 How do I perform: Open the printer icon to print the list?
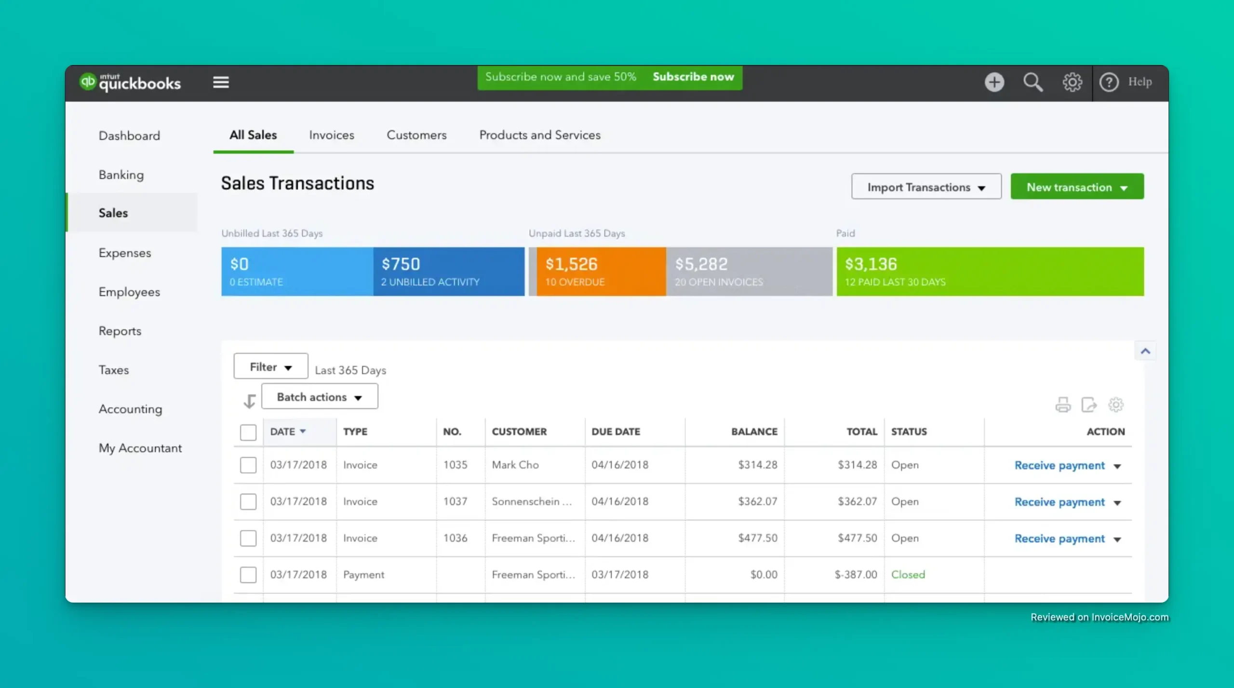coord(1064,405)
